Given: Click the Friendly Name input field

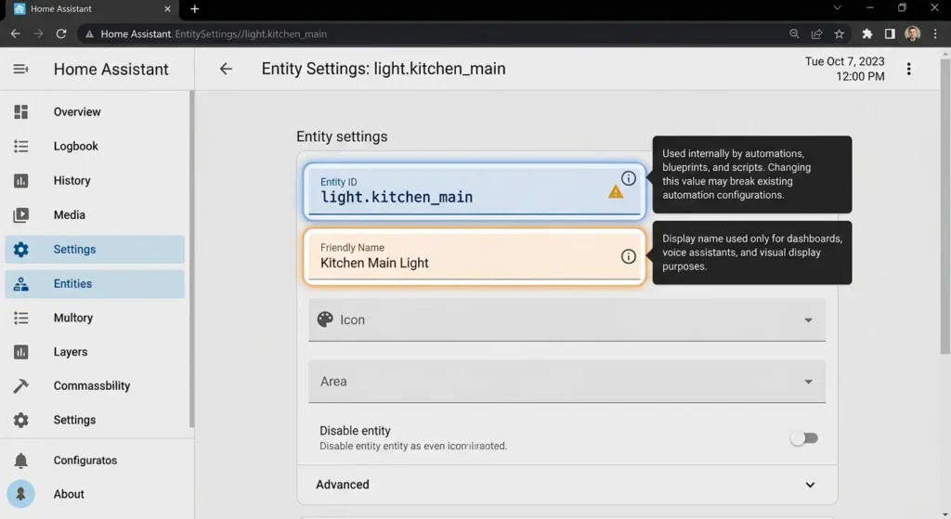Looking at the screenshot, I should (475, 256).
